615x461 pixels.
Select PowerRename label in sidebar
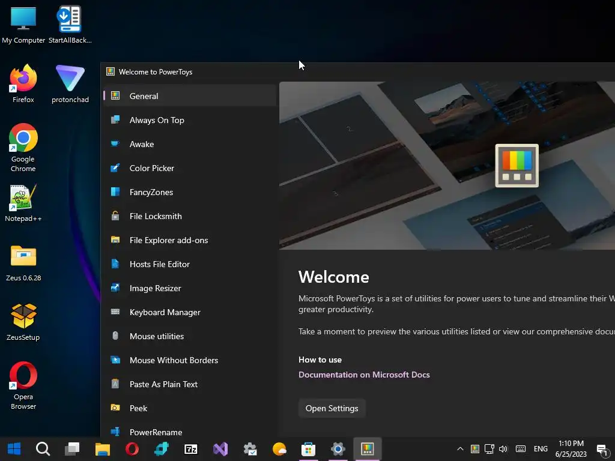click(156, 432)
